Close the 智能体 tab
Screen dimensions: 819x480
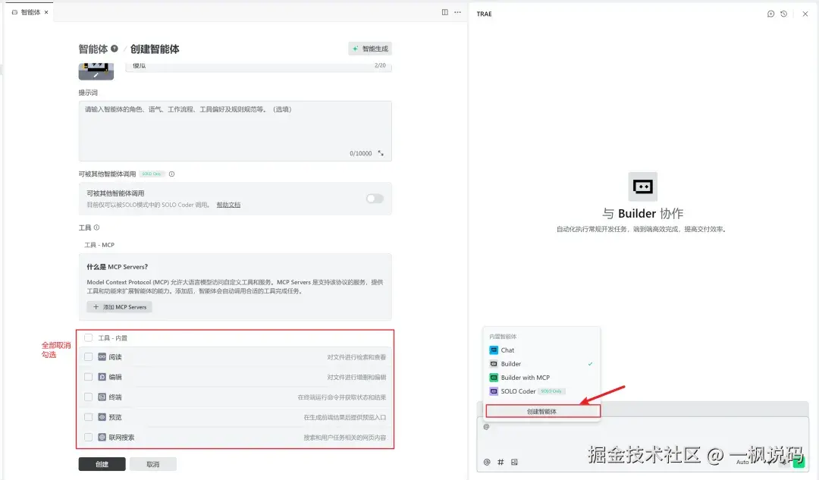(46, 12)
